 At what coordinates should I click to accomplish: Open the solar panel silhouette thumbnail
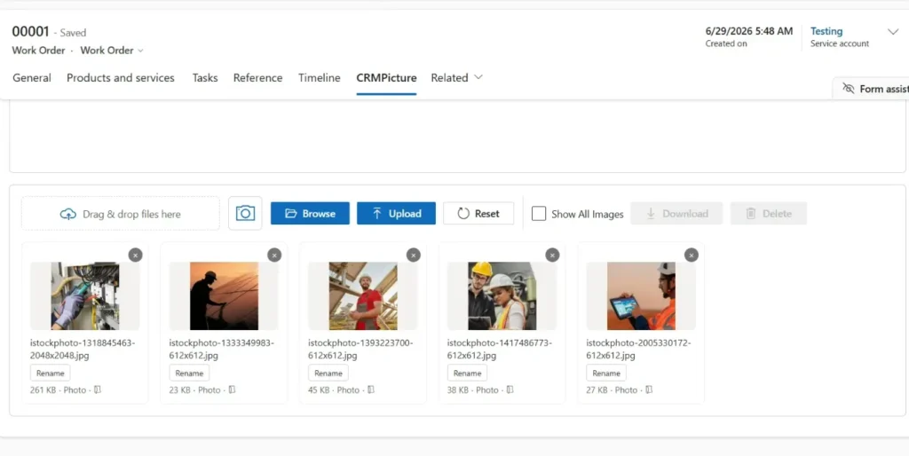[x=224, y=296]
